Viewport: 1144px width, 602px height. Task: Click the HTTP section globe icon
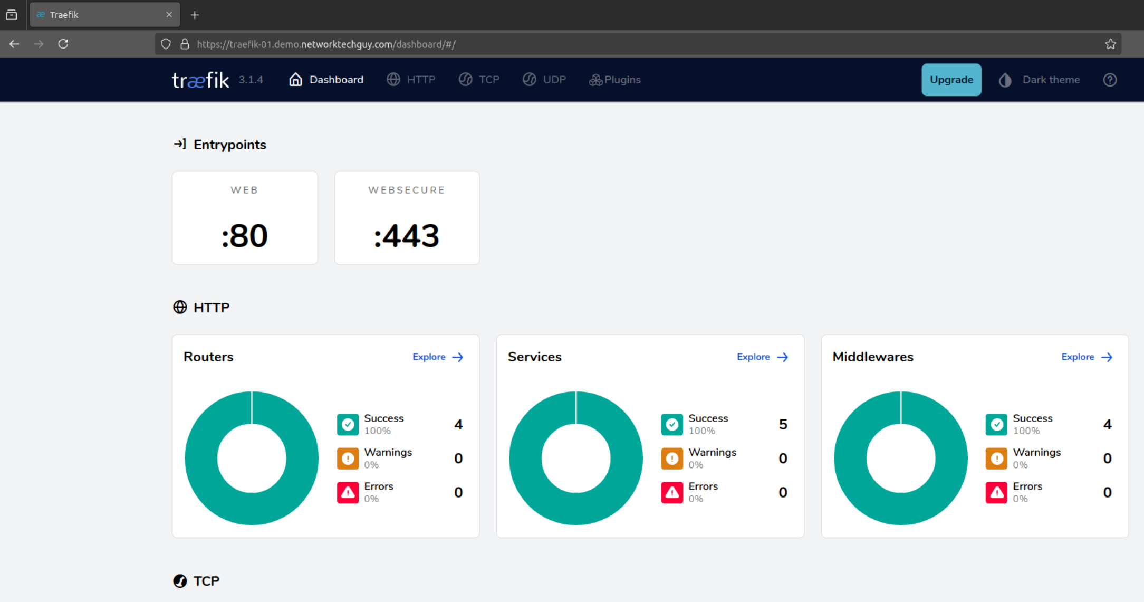pos(180,307)
